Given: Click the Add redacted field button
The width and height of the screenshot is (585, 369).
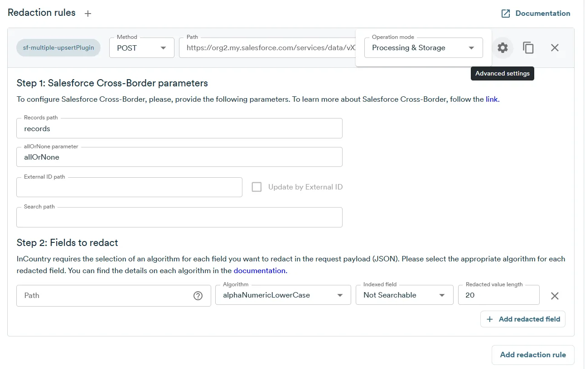Looking at the screenshot, I should click(x=523, y=319).
